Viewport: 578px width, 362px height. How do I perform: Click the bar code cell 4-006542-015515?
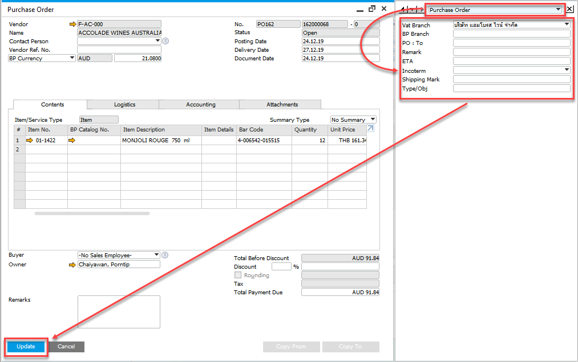[264, 140]
